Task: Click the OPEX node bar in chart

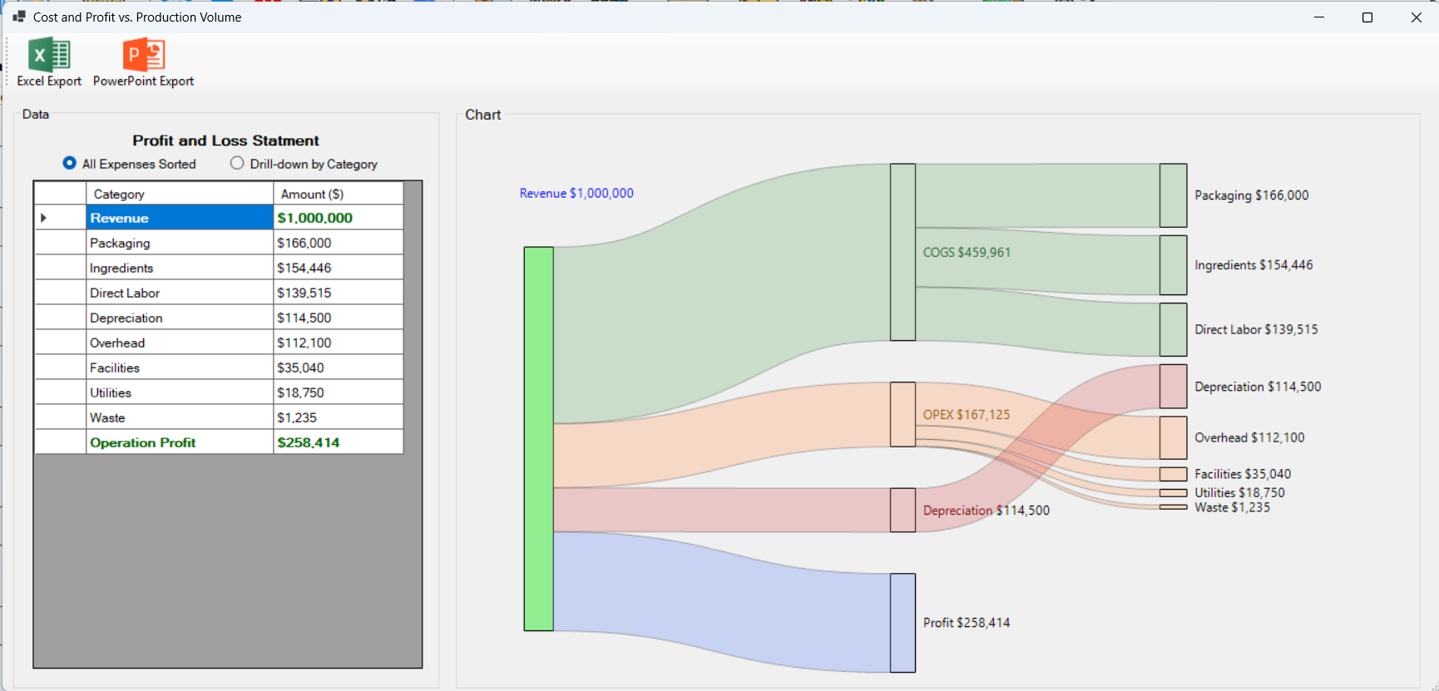Action: click(x=902, y=414)
